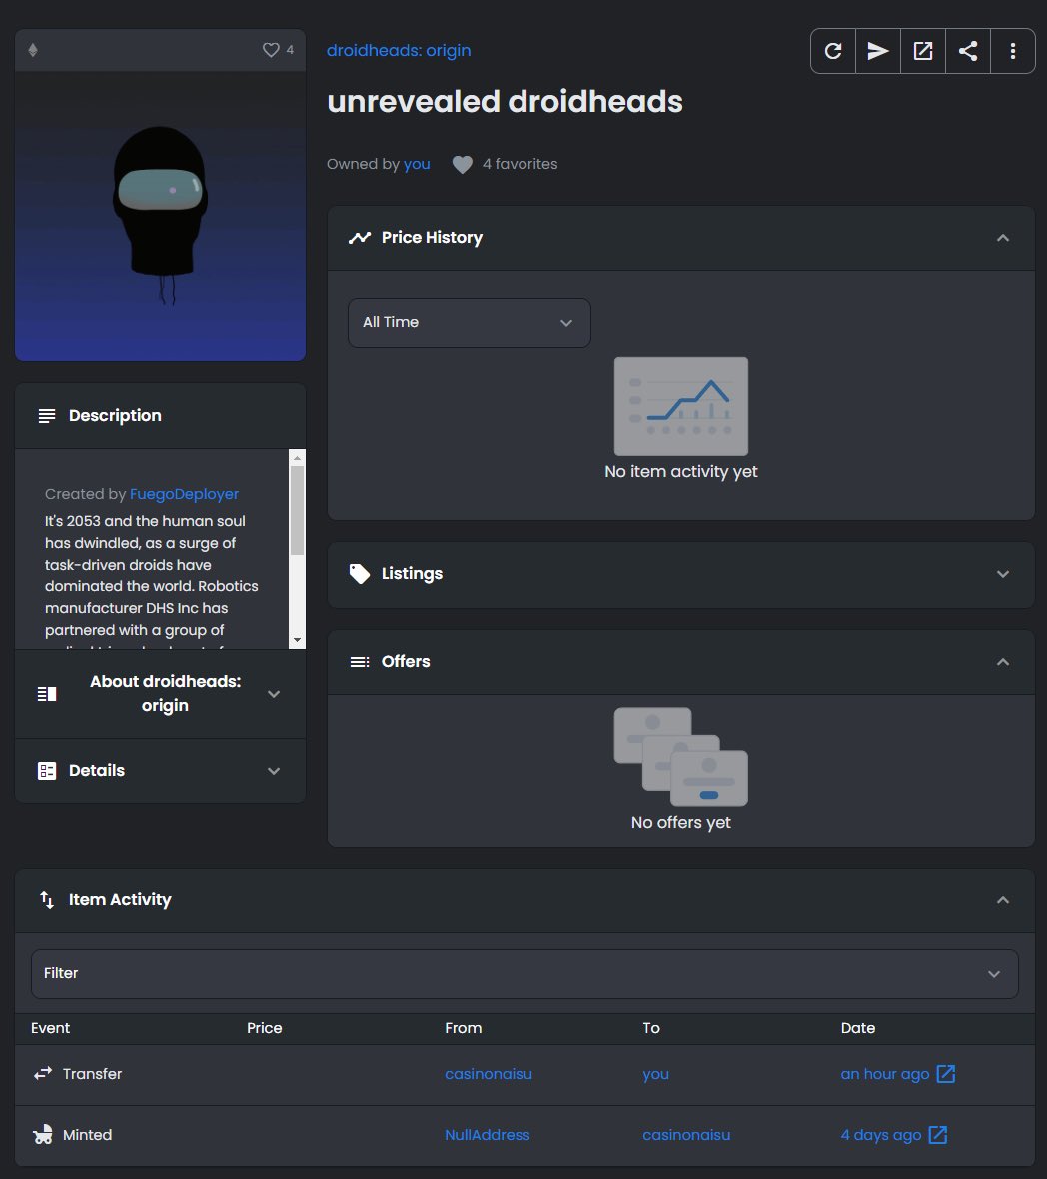Open the item activity Filter dropdown
1047x1179 pixels.
524,973
